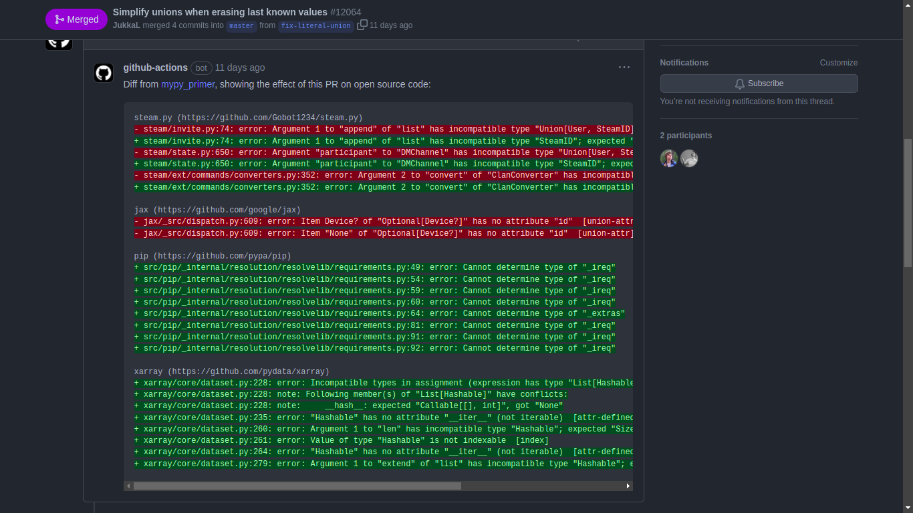Open comment options three-dot menu
913x513 pixels.
click(x=624, y=67)
